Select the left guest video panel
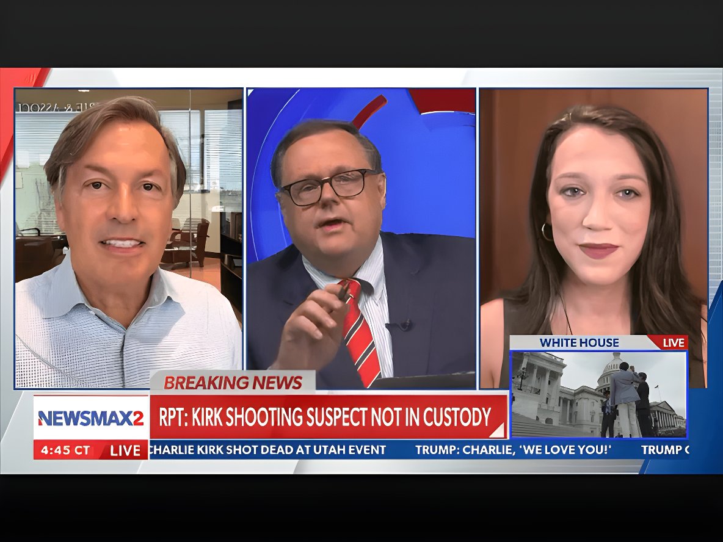Viewport: 723px width, 542px height. (129, 238)
